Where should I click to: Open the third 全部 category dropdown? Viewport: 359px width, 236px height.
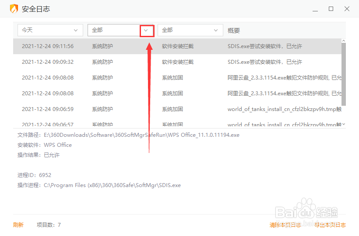[190, 30]
